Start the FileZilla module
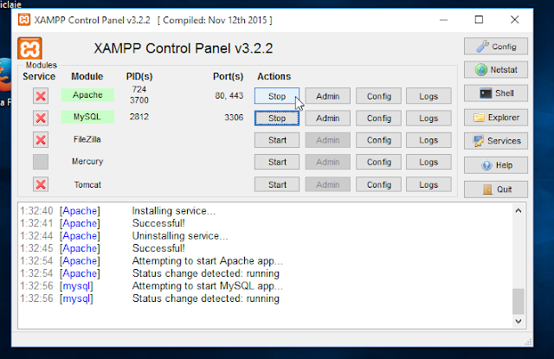Image resolution: width=554 pixels, height=359 pixels. pyautogui.click(x=277, y=140)
